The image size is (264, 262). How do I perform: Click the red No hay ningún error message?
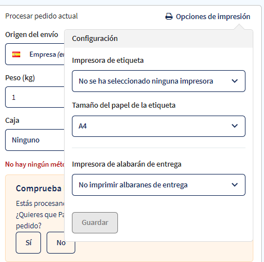click(35, 164)
